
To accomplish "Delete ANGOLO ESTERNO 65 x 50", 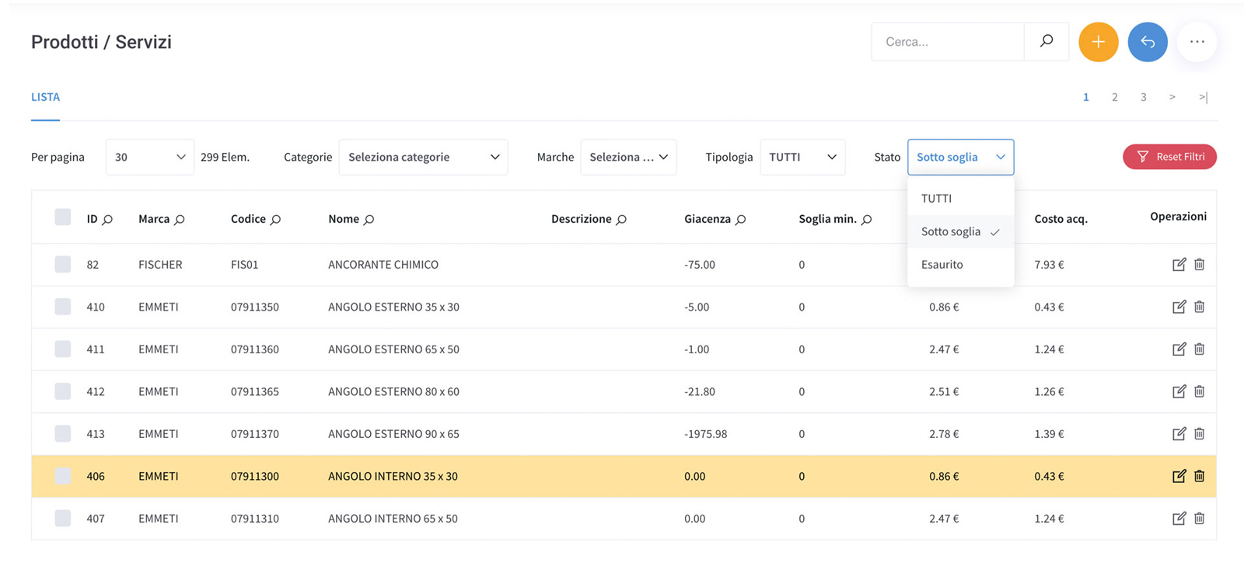I will point(1199,349).
